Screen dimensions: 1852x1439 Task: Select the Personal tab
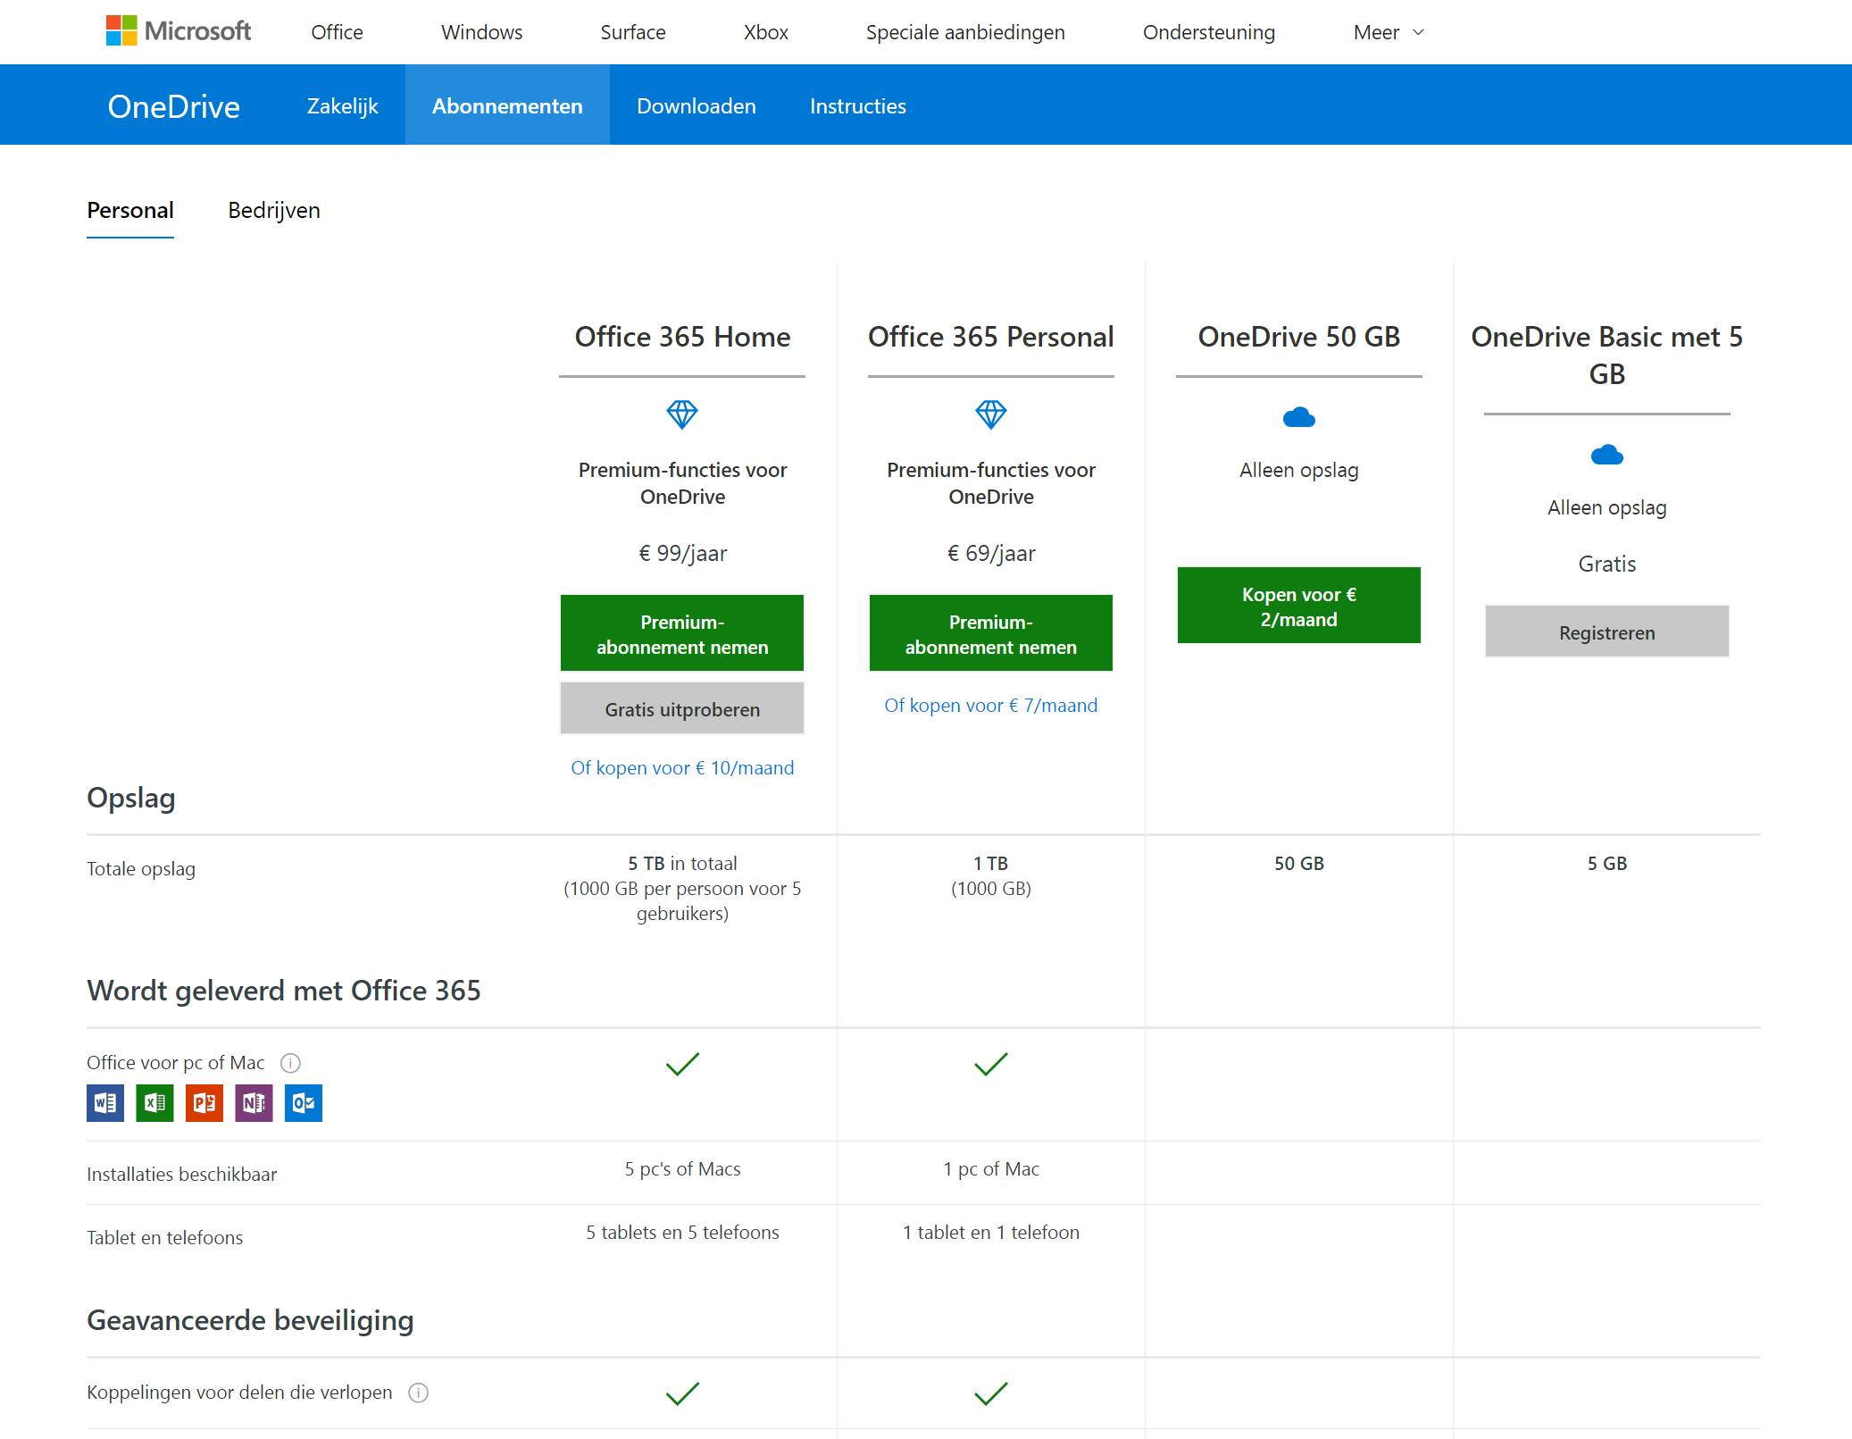tap(130, 211)
